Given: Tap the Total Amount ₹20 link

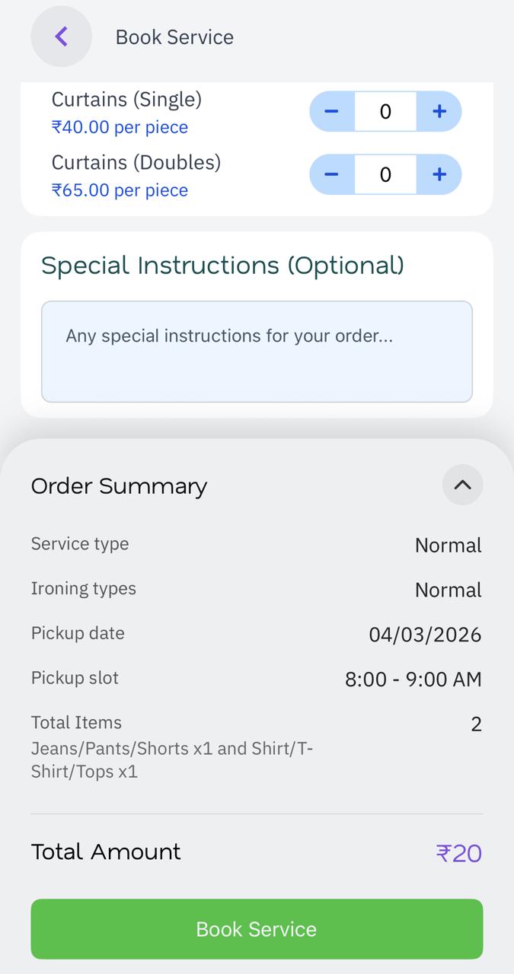Looking at the screenshot, I should coord(458,852).
